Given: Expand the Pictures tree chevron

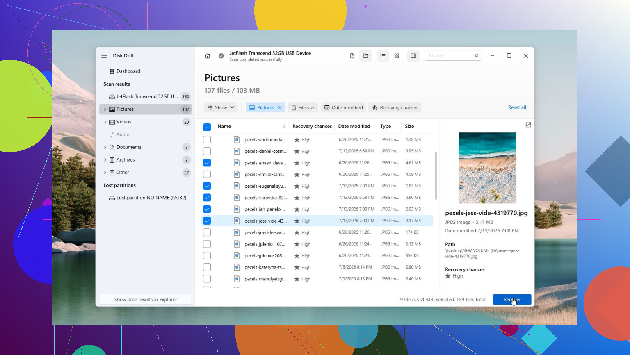Looking at the screenshot, I should tap(105, 109).
